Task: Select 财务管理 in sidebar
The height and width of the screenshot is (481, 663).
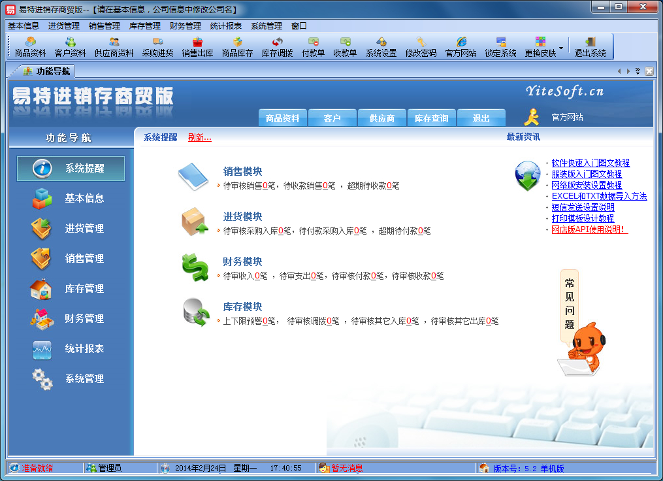Action: (68, 318)
